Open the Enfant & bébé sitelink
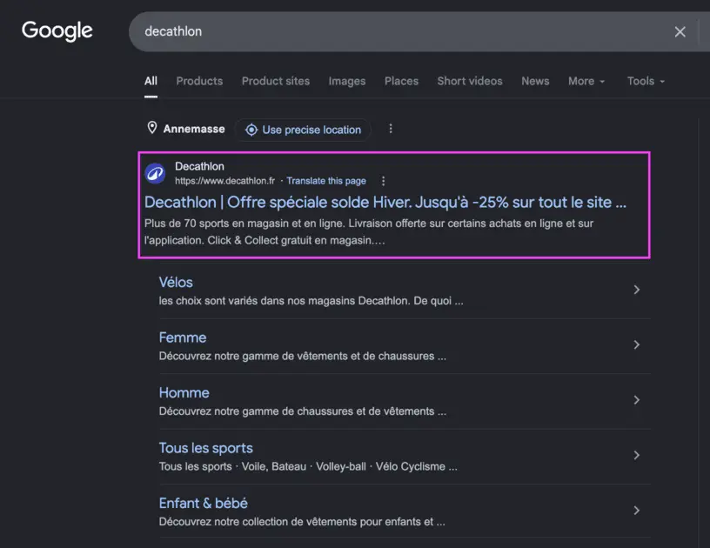The width and height of the screenshot is (710, 548). [204, 503]
